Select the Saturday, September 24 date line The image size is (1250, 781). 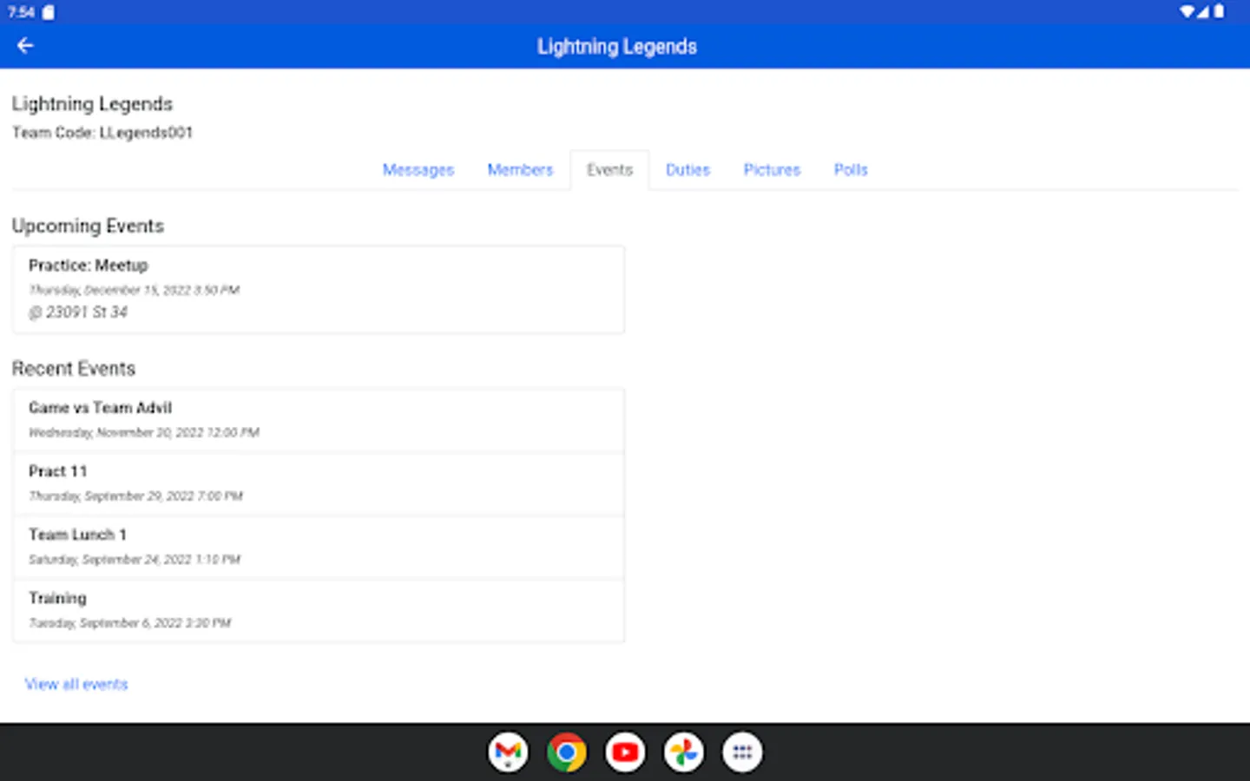click(x=135, y=560)
